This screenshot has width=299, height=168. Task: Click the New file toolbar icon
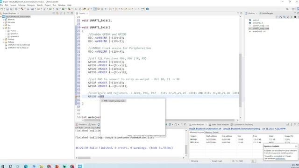pos(2,9)
